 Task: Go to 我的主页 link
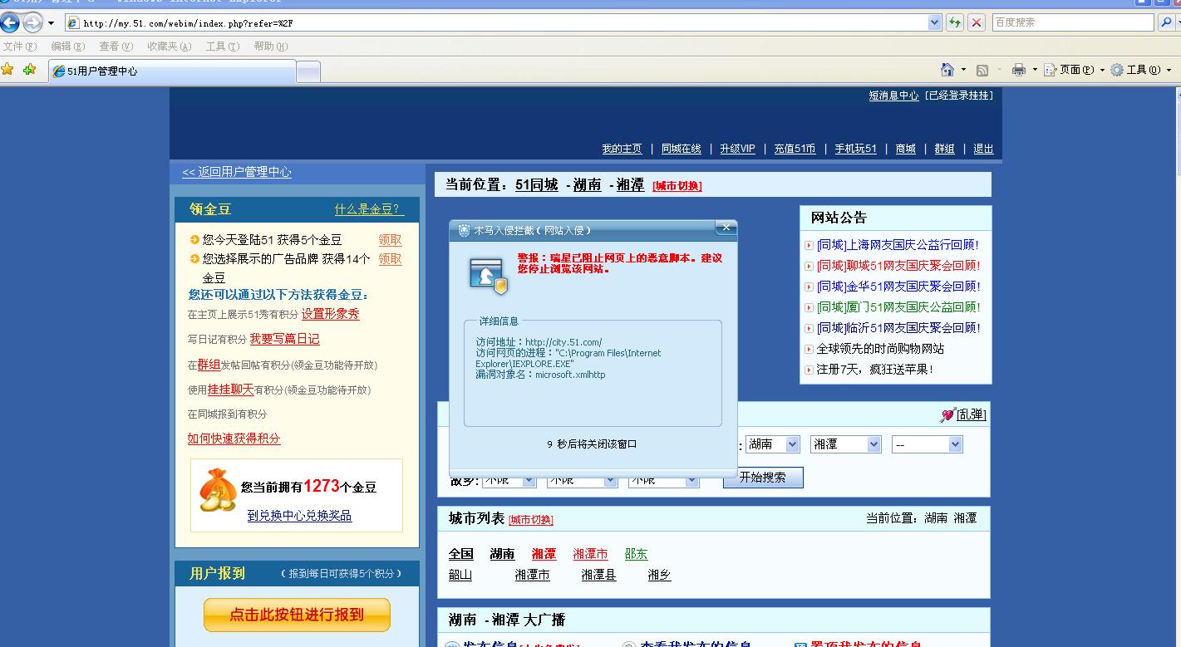622,149
